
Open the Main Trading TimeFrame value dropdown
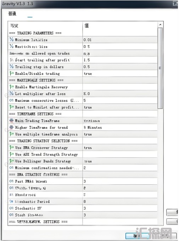point(120,121)
